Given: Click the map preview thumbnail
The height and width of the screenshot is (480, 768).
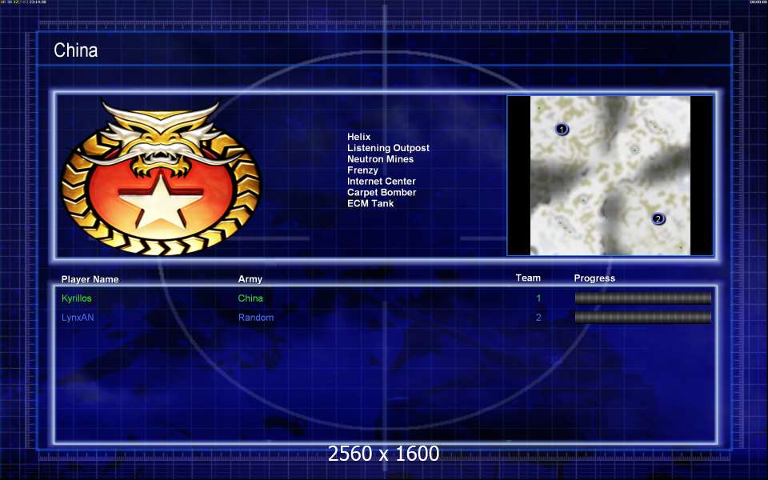Looking at the screenshot, I should 610,175.
